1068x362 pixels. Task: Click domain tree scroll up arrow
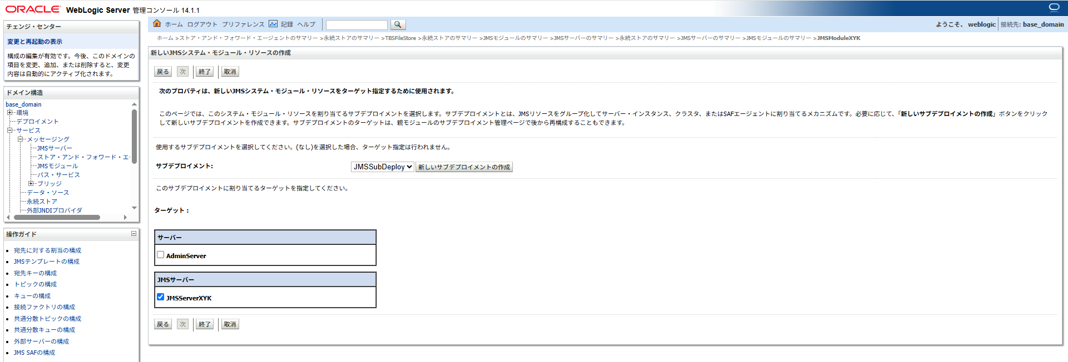coord(134,104)
